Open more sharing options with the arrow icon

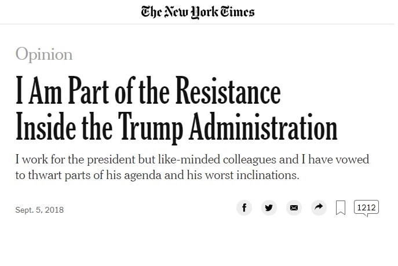click(x=319, y=207)
